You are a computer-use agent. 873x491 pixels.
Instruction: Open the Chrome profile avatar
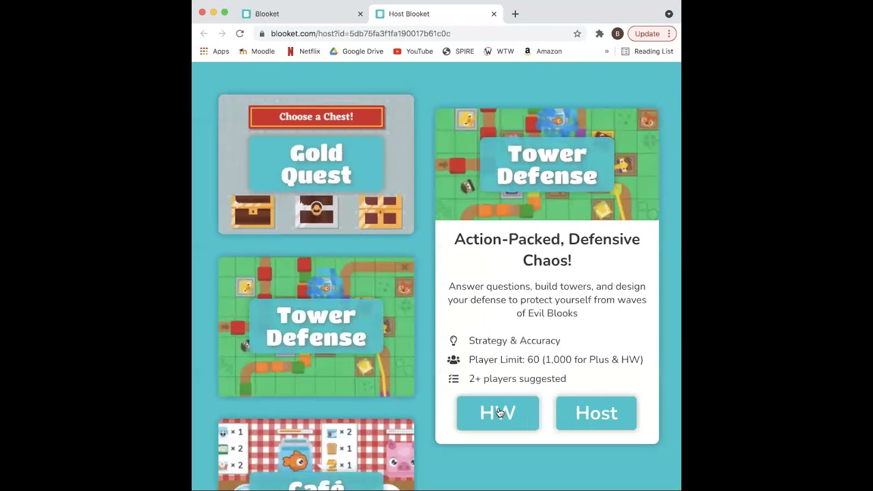pyautogui.click(x=617, y=33)
